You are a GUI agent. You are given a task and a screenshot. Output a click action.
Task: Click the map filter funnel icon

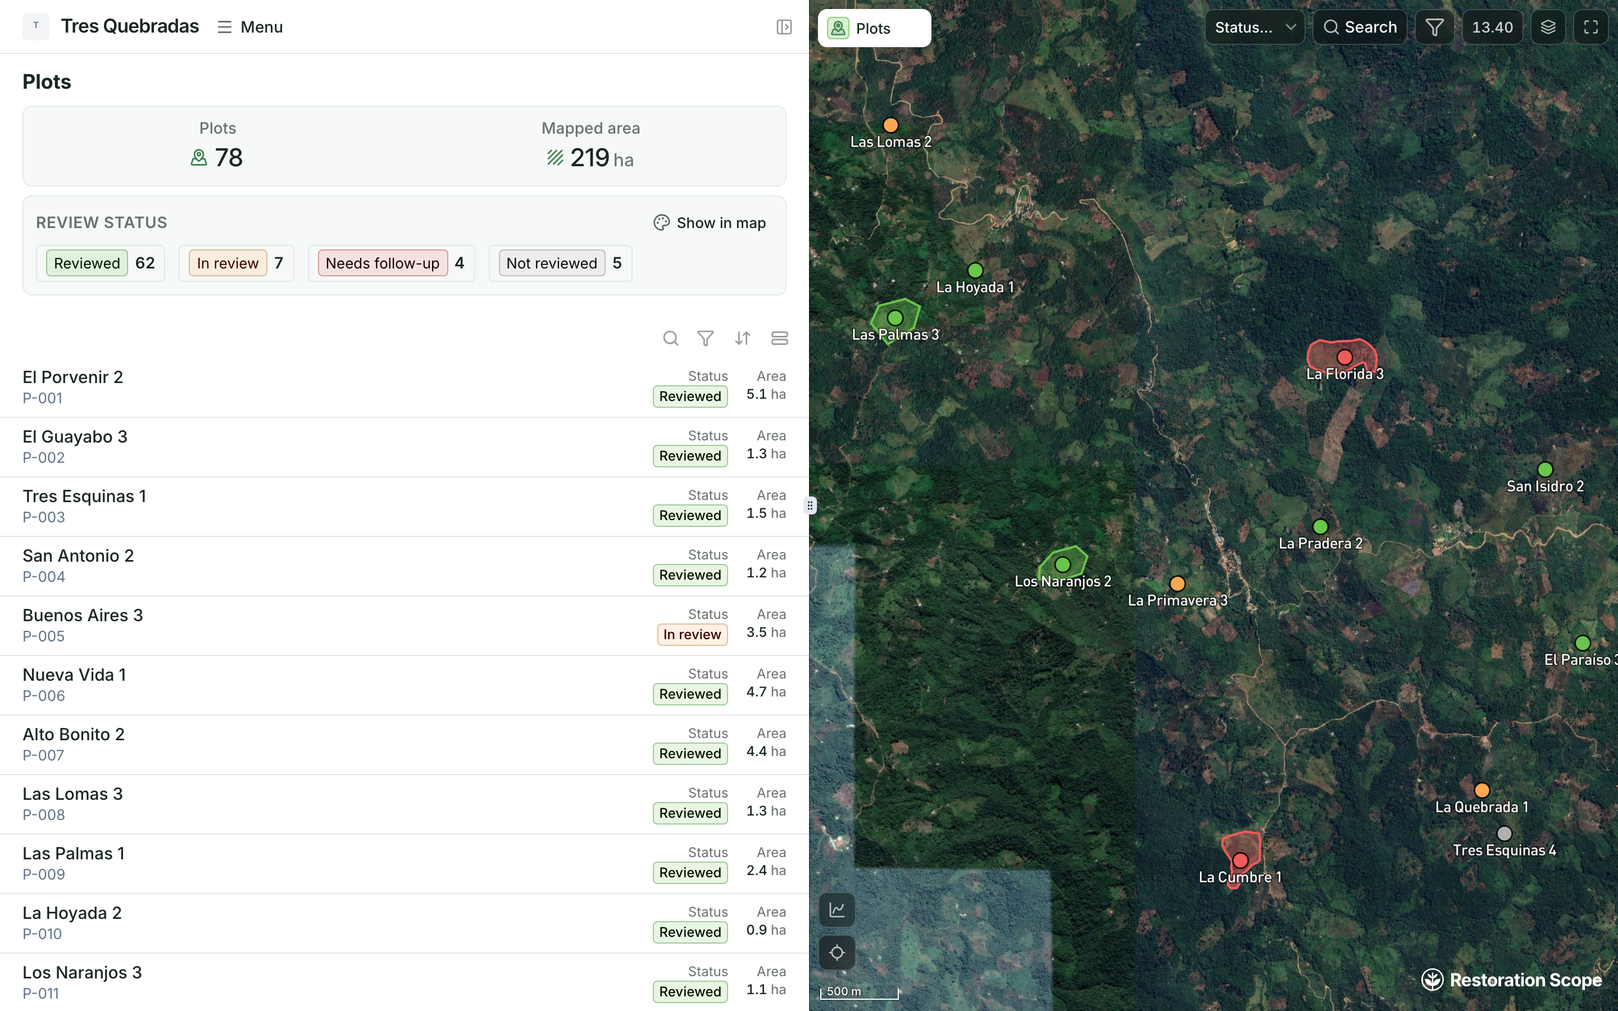tap(1434, 27)
